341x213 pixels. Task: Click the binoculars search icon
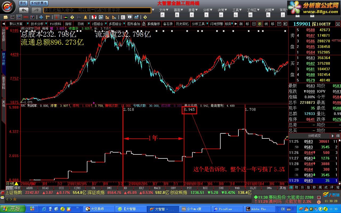(79, 17)
